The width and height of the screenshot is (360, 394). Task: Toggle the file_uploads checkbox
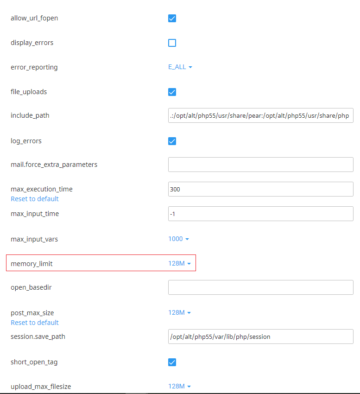(x=172, y=92)
